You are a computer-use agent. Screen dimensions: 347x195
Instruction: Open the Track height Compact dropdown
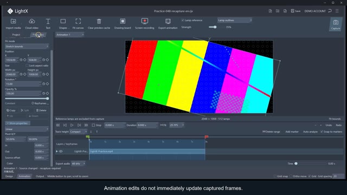point(78,132)
